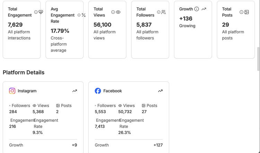Click the Instagram logo icon
Screen dimensions: 260x153
[12, 91]
